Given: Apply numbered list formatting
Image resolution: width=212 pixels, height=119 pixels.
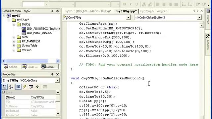Looking at the screenshot, I should [x=190, y=4].
